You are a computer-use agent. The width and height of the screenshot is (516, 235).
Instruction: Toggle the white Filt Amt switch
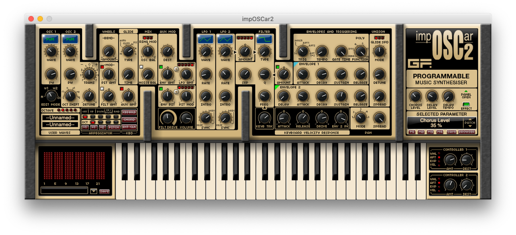pyautogui.click(x=102, y=89)
